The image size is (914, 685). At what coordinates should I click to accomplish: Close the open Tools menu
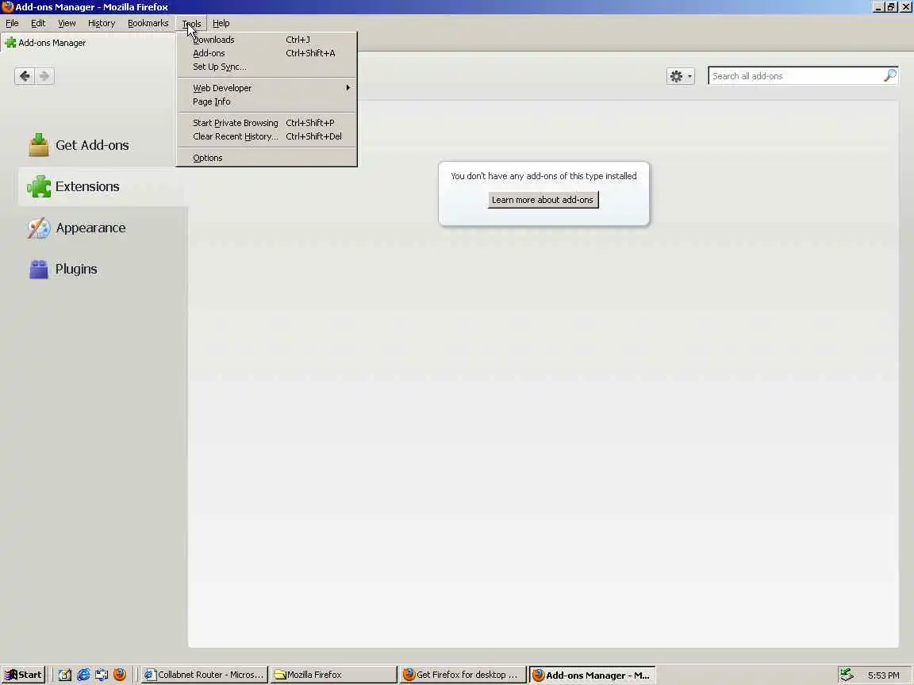coord(191,23)
